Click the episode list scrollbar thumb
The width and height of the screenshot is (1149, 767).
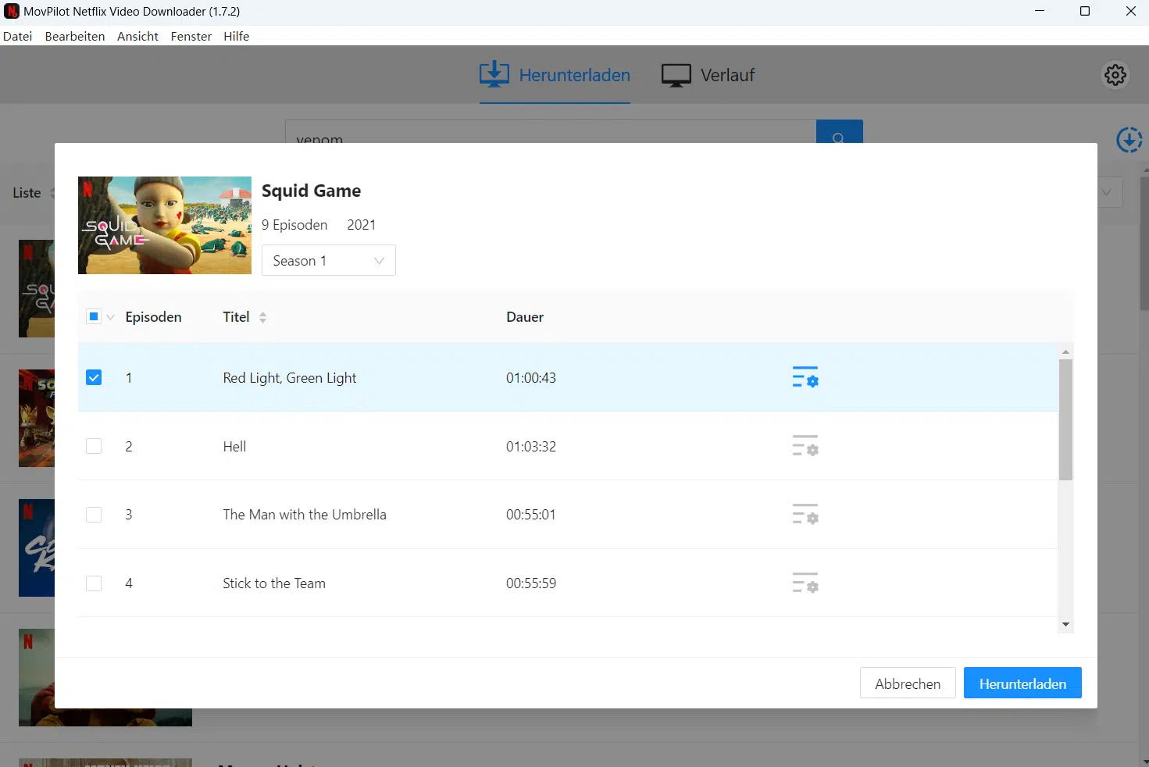pyautogui.click(x=1065, y=419)
